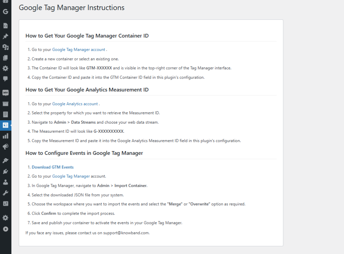Click 'How to Get Your Google Tag Manager Container ID' heading
This screenshot has height=254, width=344.
pyautogui.click(x=87, y=36)
